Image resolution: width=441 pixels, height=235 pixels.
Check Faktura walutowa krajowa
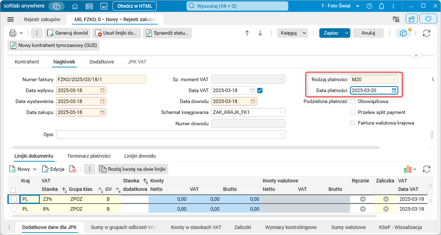[x=352, y=123]
